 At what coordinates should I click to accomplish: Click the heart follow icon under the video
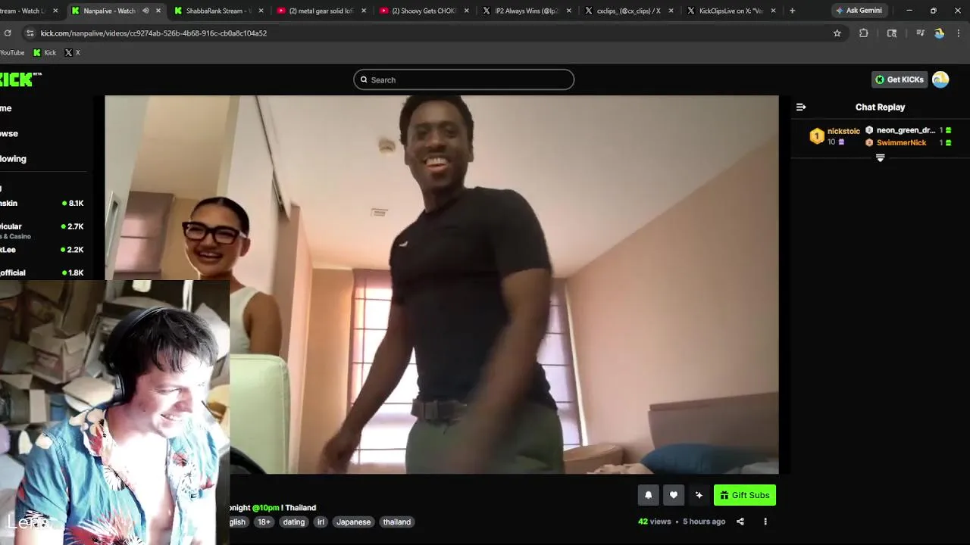(673, 495)
